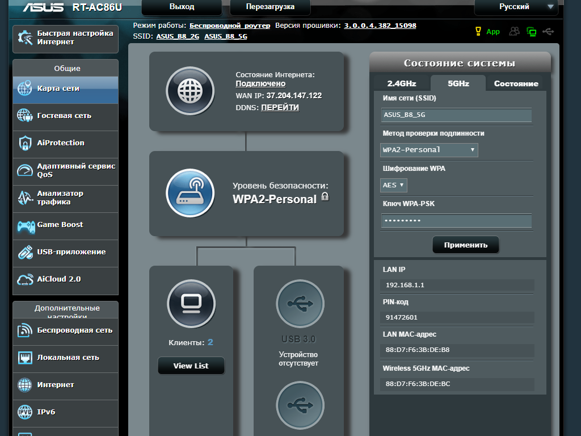Open Беспроводная сеть menu item
Screen dimensions: 581x436
[66, 332]
